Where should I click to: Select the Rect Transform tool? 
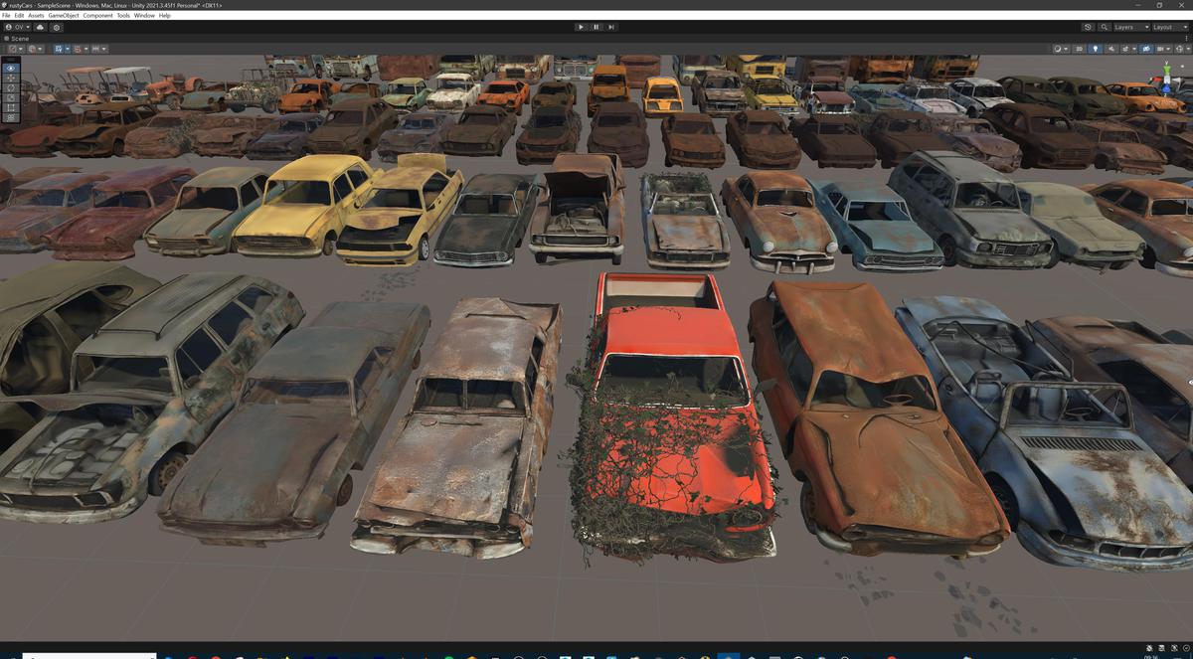pos(11,106)
